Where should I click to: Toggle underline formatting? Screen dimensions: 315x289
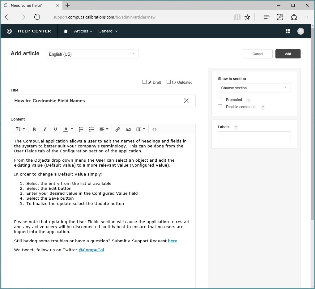(x=55, y=129)
